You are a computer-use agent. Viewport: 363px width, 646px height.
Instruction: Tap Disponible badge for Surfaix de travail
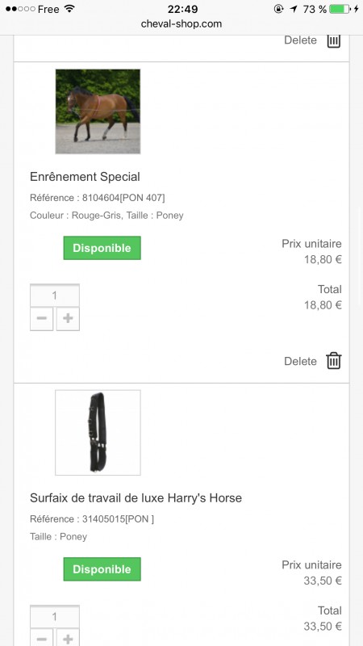click(x=102, y=569)
